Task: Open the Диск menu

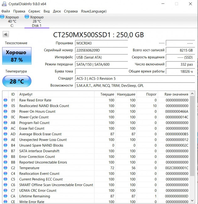Action: tap(57, 11)
